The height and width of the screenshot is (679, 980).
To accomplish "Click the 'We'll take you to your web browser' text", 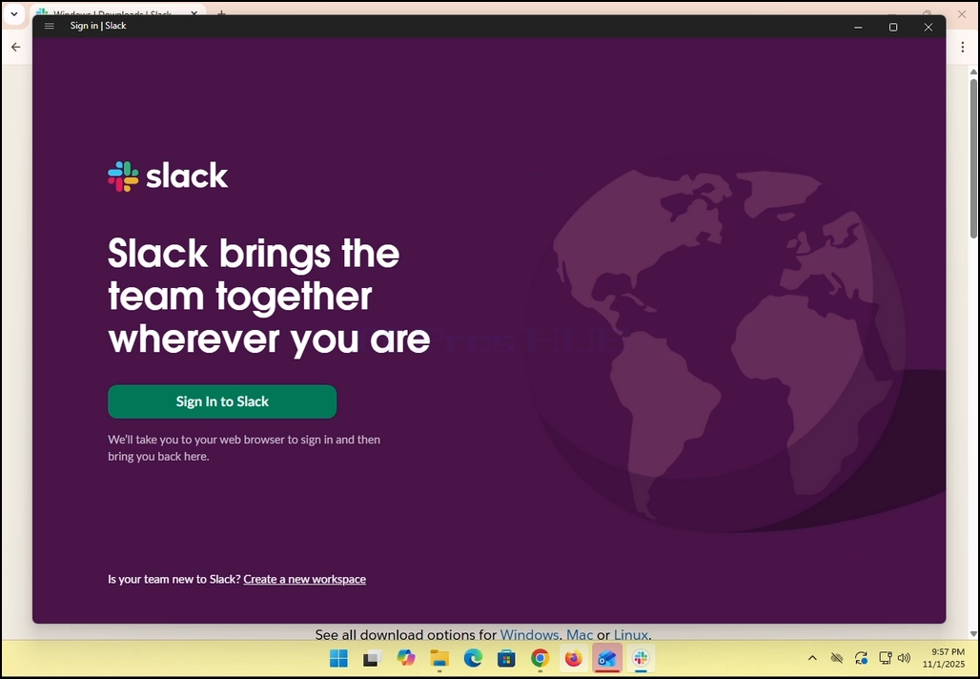I will click(x=244, y=447).
